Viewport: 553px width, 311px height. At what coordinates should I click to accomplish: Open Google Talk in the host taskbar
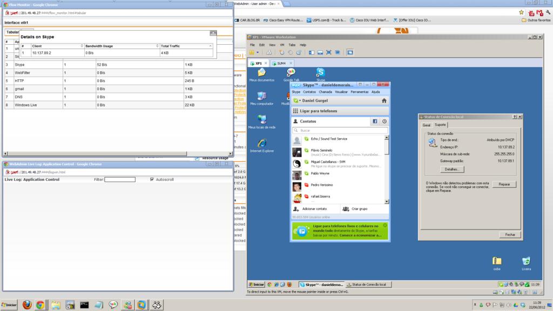[x=113, y=305]
